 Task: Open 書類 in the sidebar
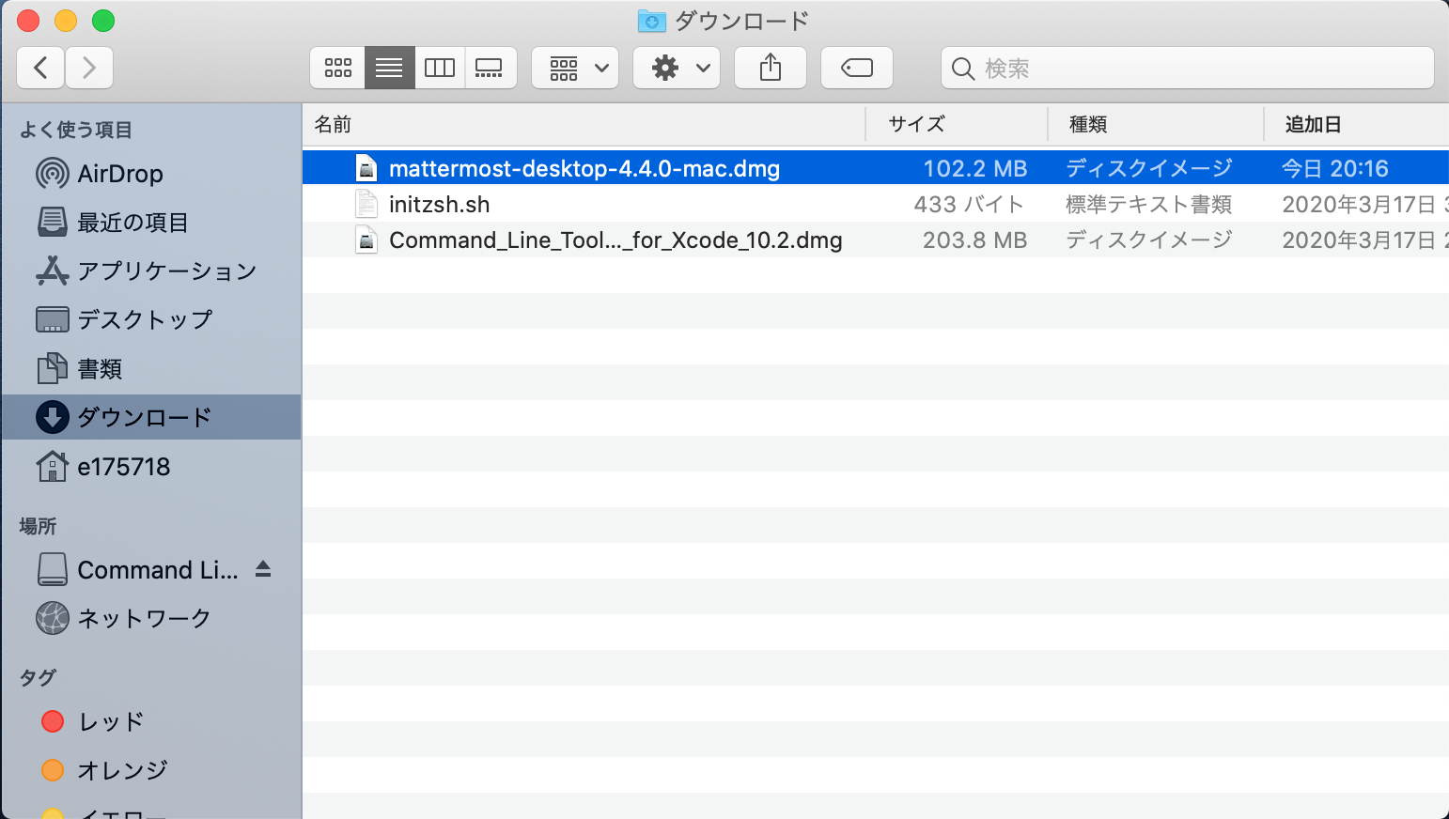click(x=150, y=369)
